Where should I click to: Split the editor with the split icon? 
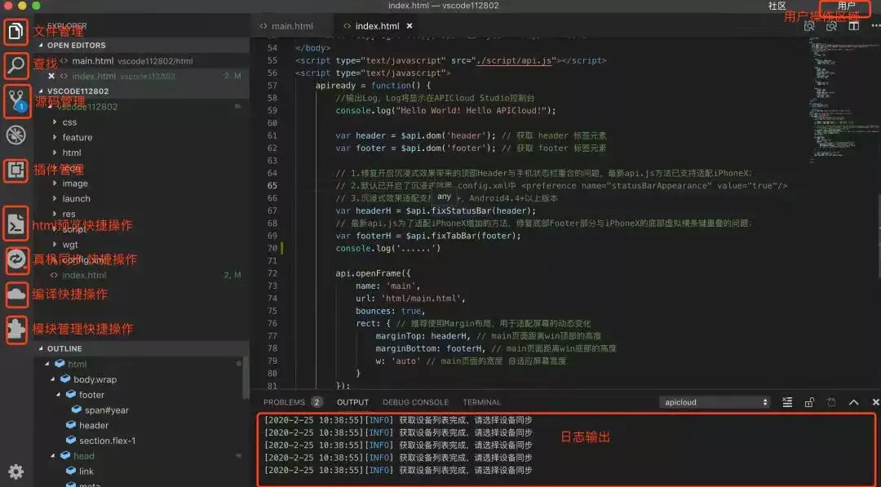tap(854, 26)
